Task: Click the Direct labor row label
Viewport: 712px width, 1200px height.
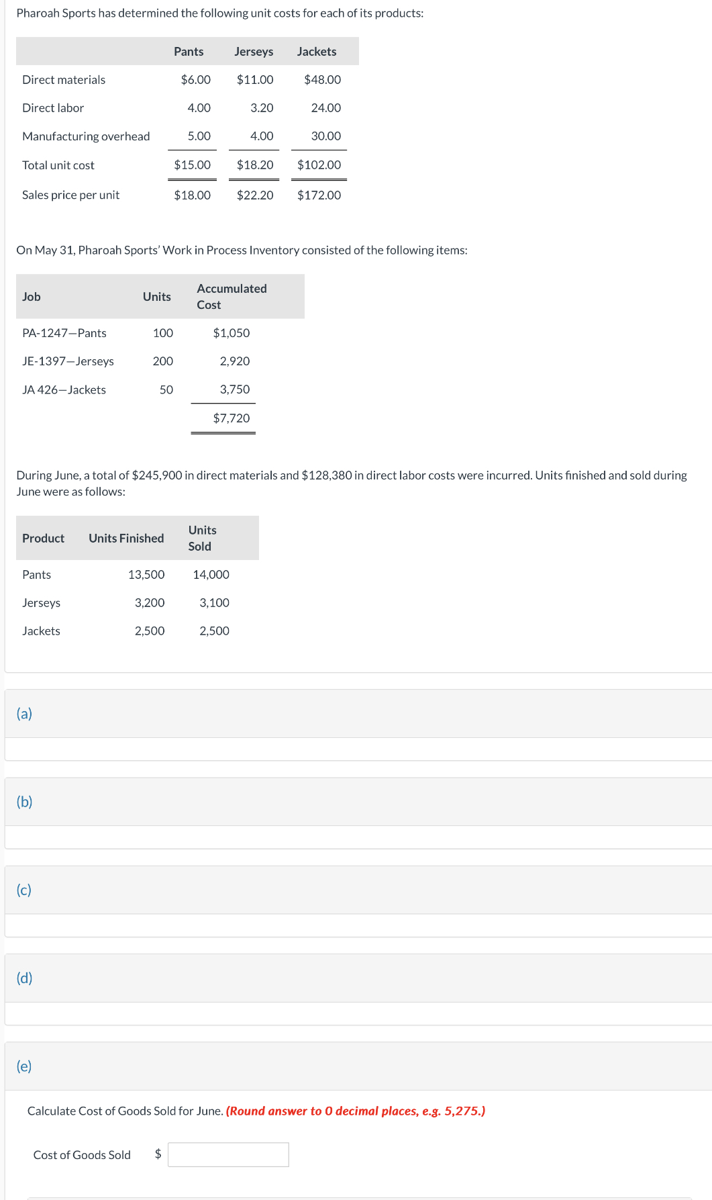Action: point(53,108)
